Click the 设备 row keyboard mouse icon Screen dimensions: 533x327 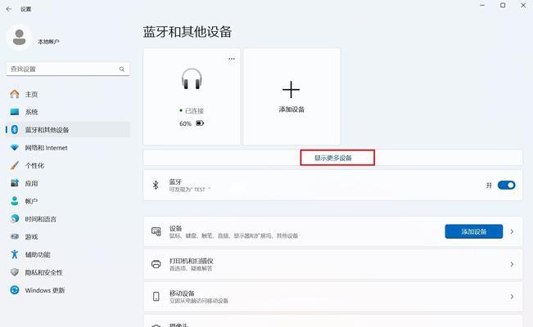[x=156, y=231]
